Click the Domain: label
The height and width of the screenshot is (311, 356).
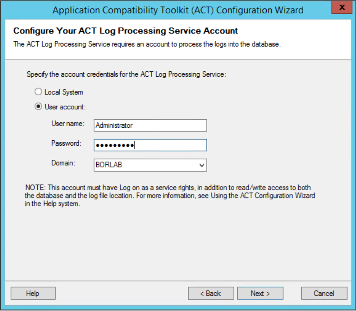[63, 163]
